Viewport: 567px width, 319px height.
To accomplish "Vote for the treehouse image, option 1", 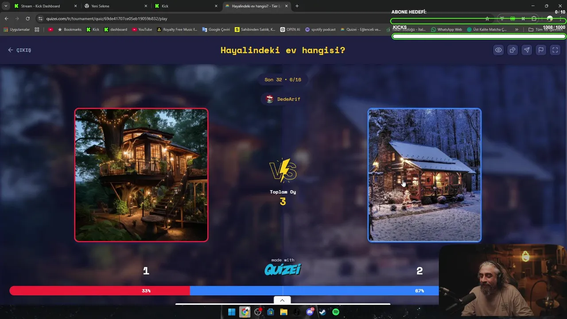I will [141, 175].
